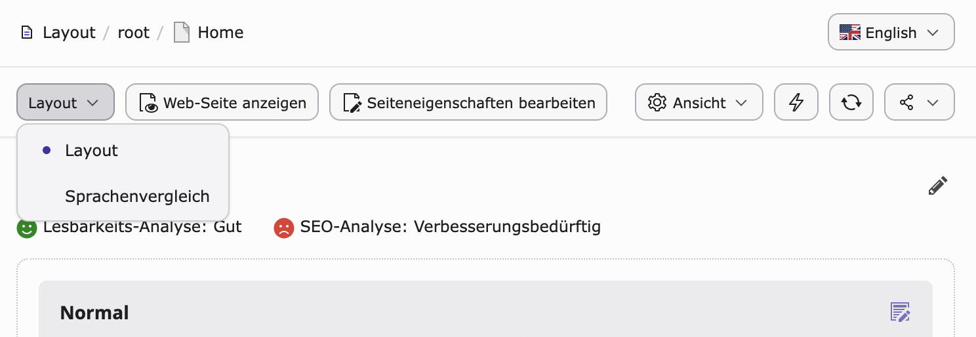Image resolution: width=976 pixels, height=337 pixels.
Task: Open the share icon dropdown
Action: 920,102
